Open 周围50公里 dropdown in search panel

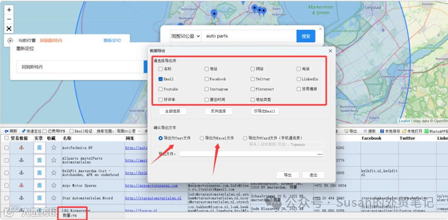[185, 36]
